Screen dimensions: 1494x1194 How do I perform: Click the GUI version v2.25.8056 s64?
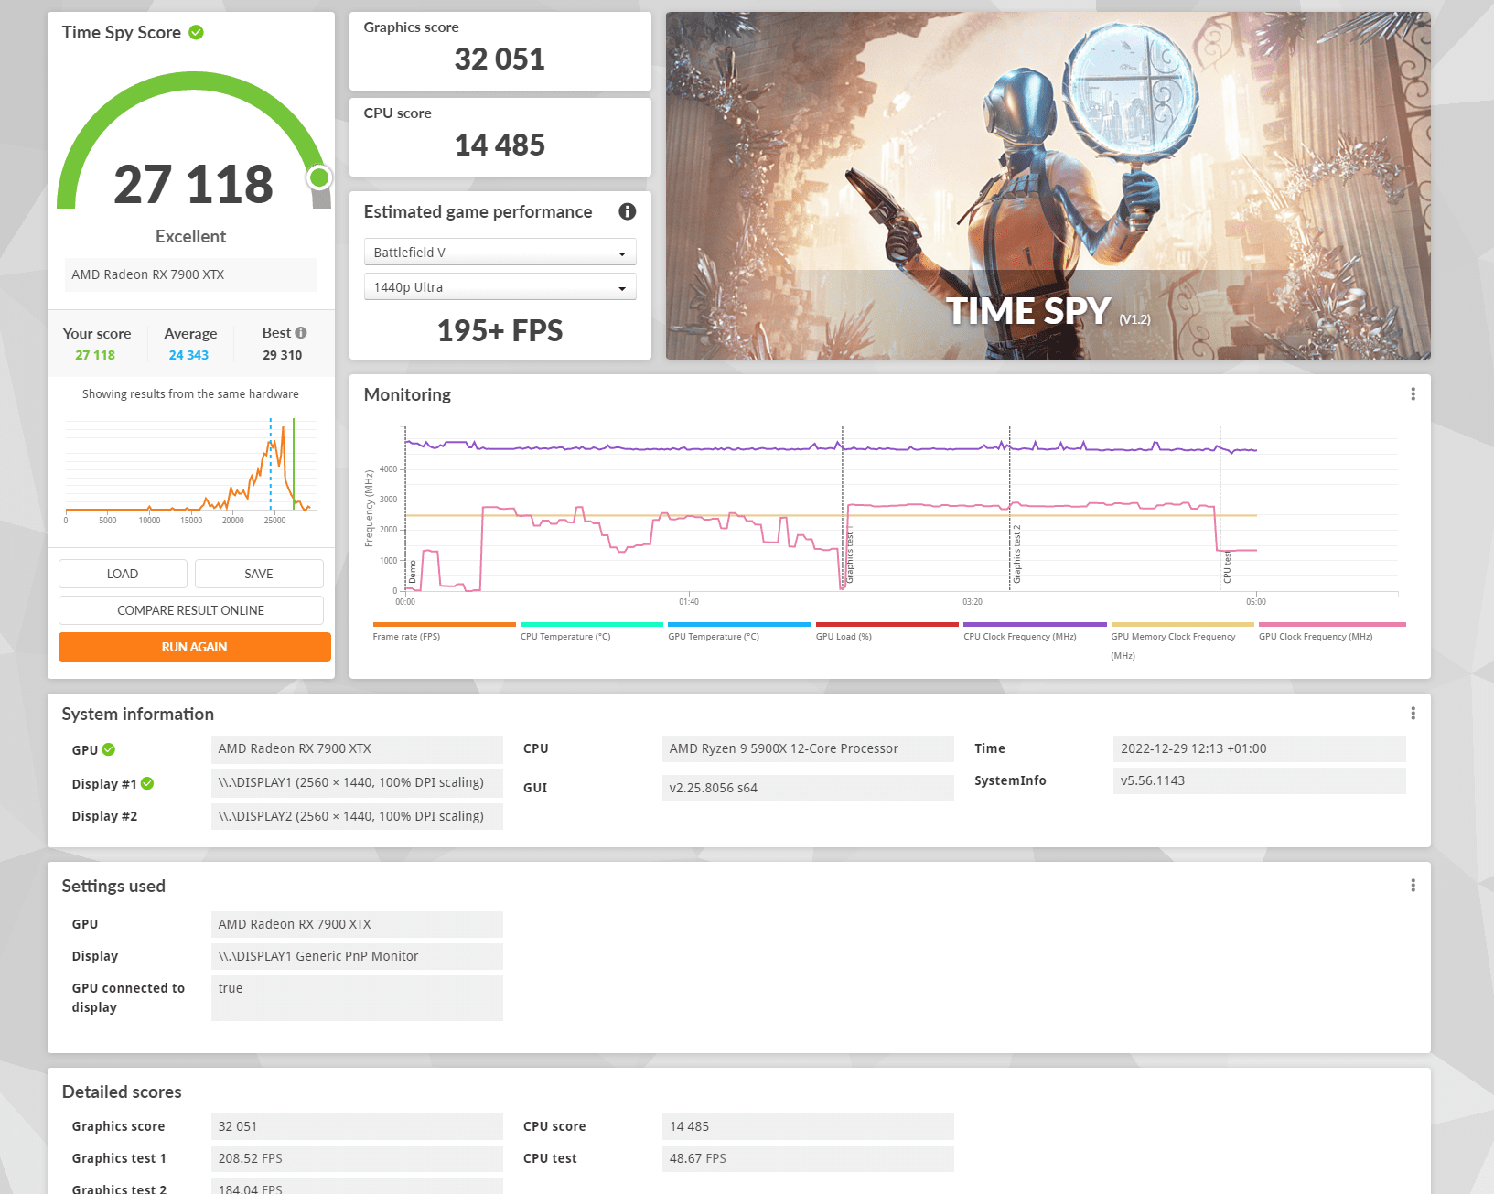[x=808, y=788]
